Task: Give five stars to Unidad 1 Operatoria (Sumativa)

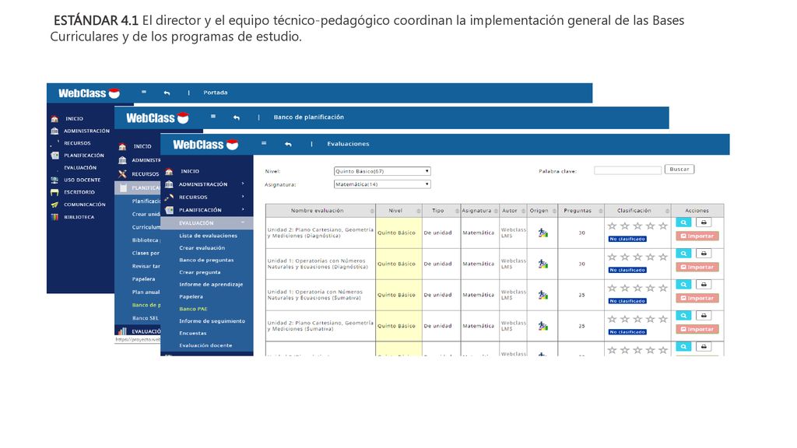Action: 663,288
